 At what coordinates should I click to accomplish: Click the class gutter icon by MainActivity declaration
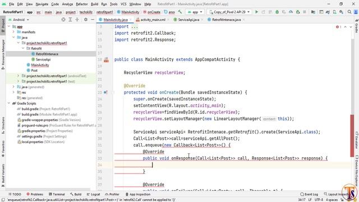click(x=106, y=60)
